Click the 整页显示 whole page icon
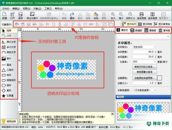Image resolution: width=172 pixels, height=130 pixels. coord(164,16)
